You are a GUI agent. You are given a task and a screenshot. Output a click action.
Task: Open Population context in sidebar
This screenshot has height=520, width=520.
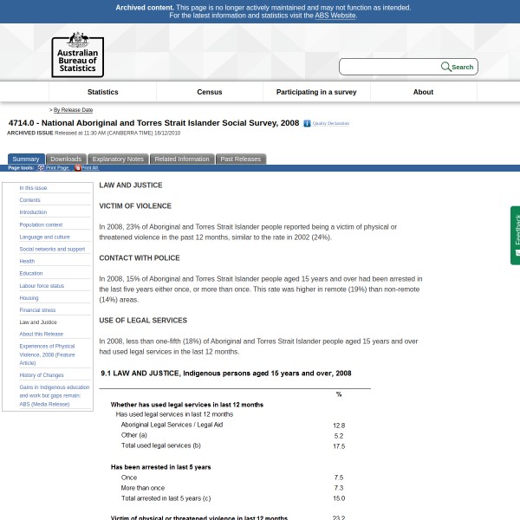(41, 224)
